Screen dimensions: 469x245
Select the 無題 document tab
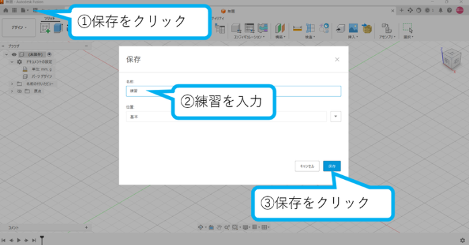click(x=228, y=11)
